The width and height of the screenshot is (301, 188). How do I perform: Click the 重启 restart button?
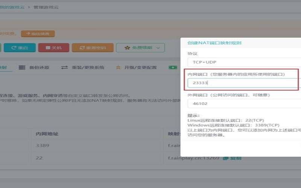pos(20,48)
